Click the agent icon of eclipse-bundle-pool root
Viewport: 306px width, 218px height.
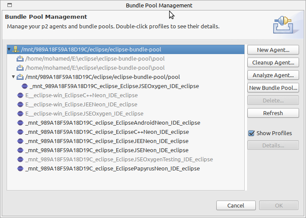[x=16, y=49]
